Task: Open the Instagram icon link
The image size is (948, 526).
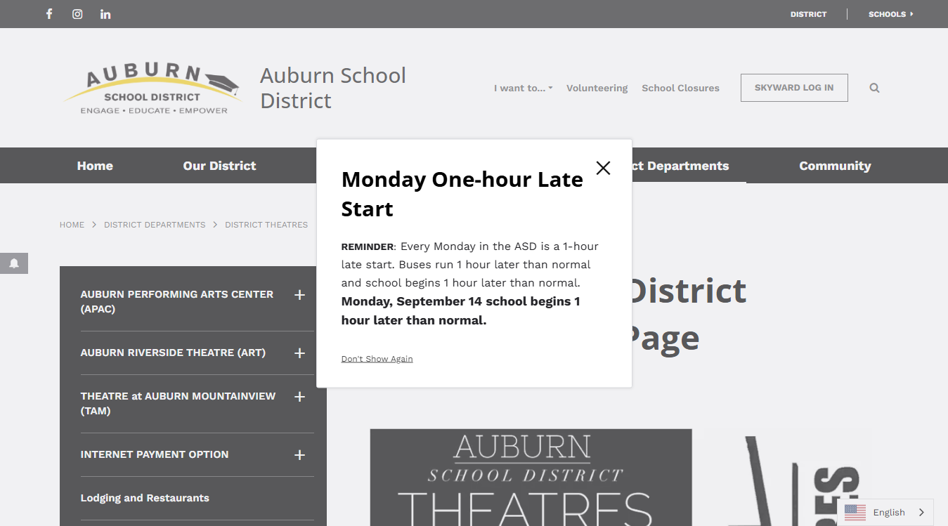Action: [77, 14]
